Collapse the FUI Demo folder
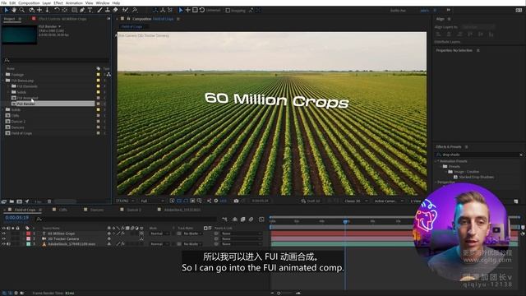This screenshot has height=296, width=526. click(3, 81)
